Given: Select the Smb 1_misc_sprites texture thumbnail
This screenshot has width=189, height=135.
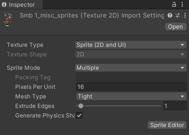Looking at the screenshot, I should [x=8, y=19].
